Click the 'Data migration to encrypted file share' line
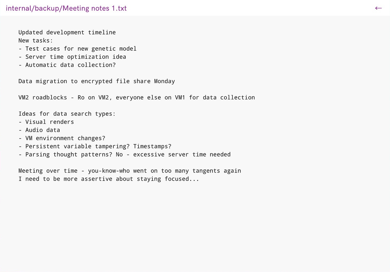The width and height of the screenshot is (390, 272). (x=96, y=81)
